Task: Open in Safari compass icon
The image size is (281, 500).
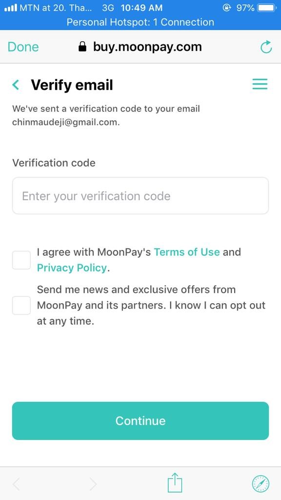Action: tap(261, 484)
